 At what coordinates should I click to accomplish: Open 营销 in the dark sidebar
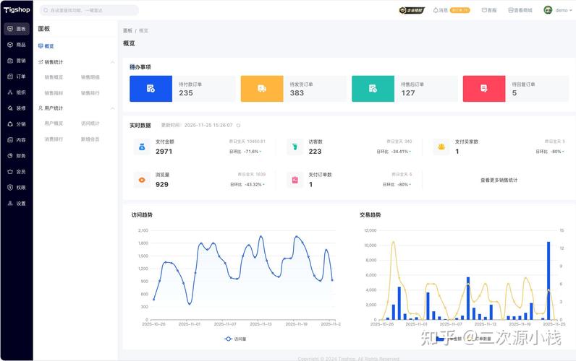click(x=17, y=61)
